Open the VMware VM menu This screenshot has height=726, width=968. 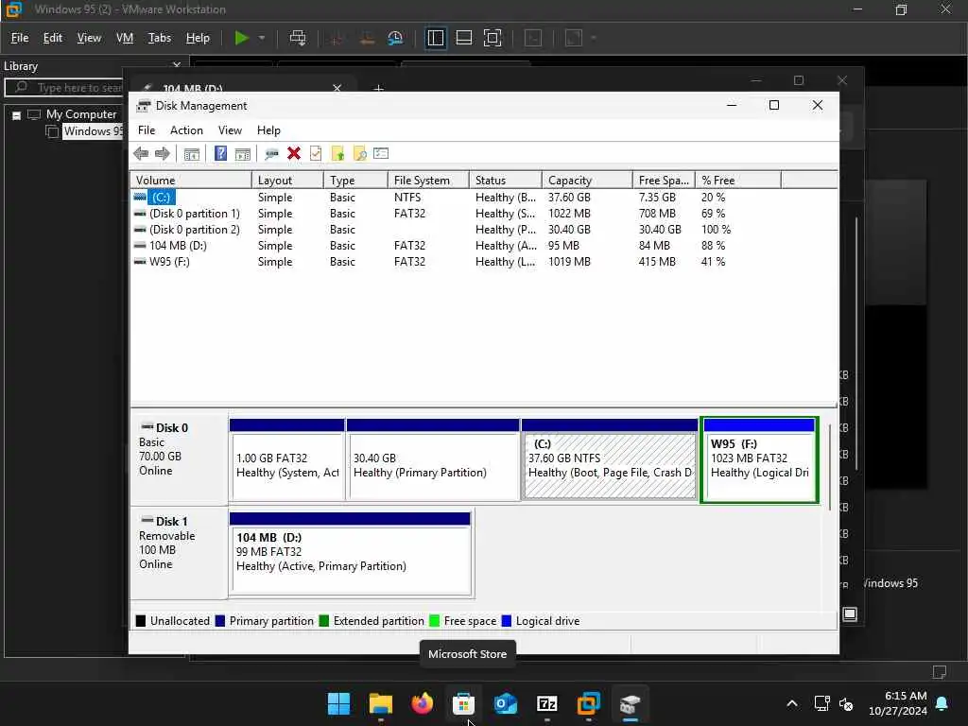click(x=125, y=38)
